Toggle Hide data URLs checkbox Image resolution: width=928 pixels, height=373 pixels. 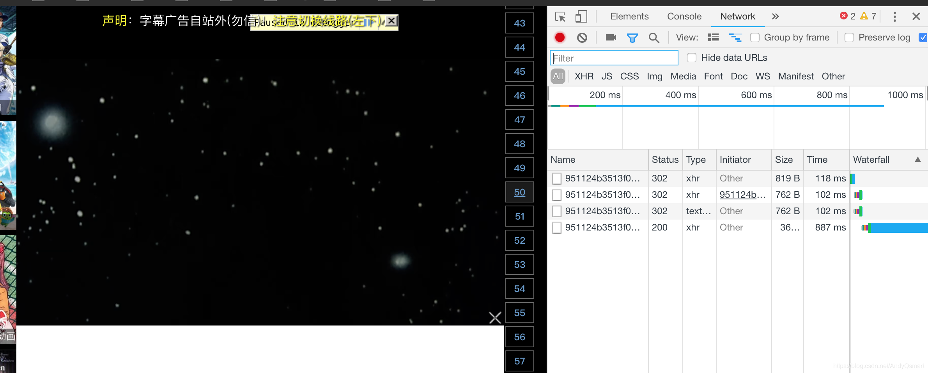(x=692, y=58)
